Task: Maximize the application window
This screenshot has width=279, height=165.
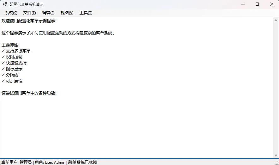Action: (x=257, y=4)
